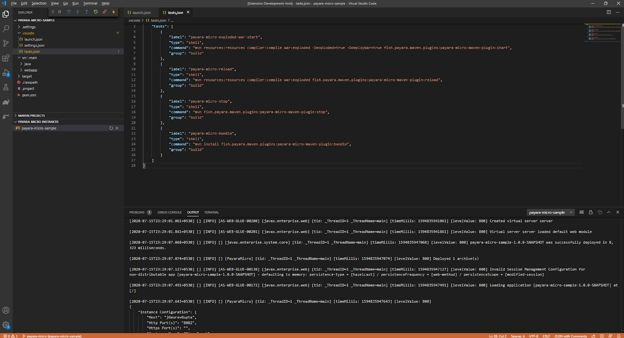Click the Step Over debug icon

tap(69, 12)
